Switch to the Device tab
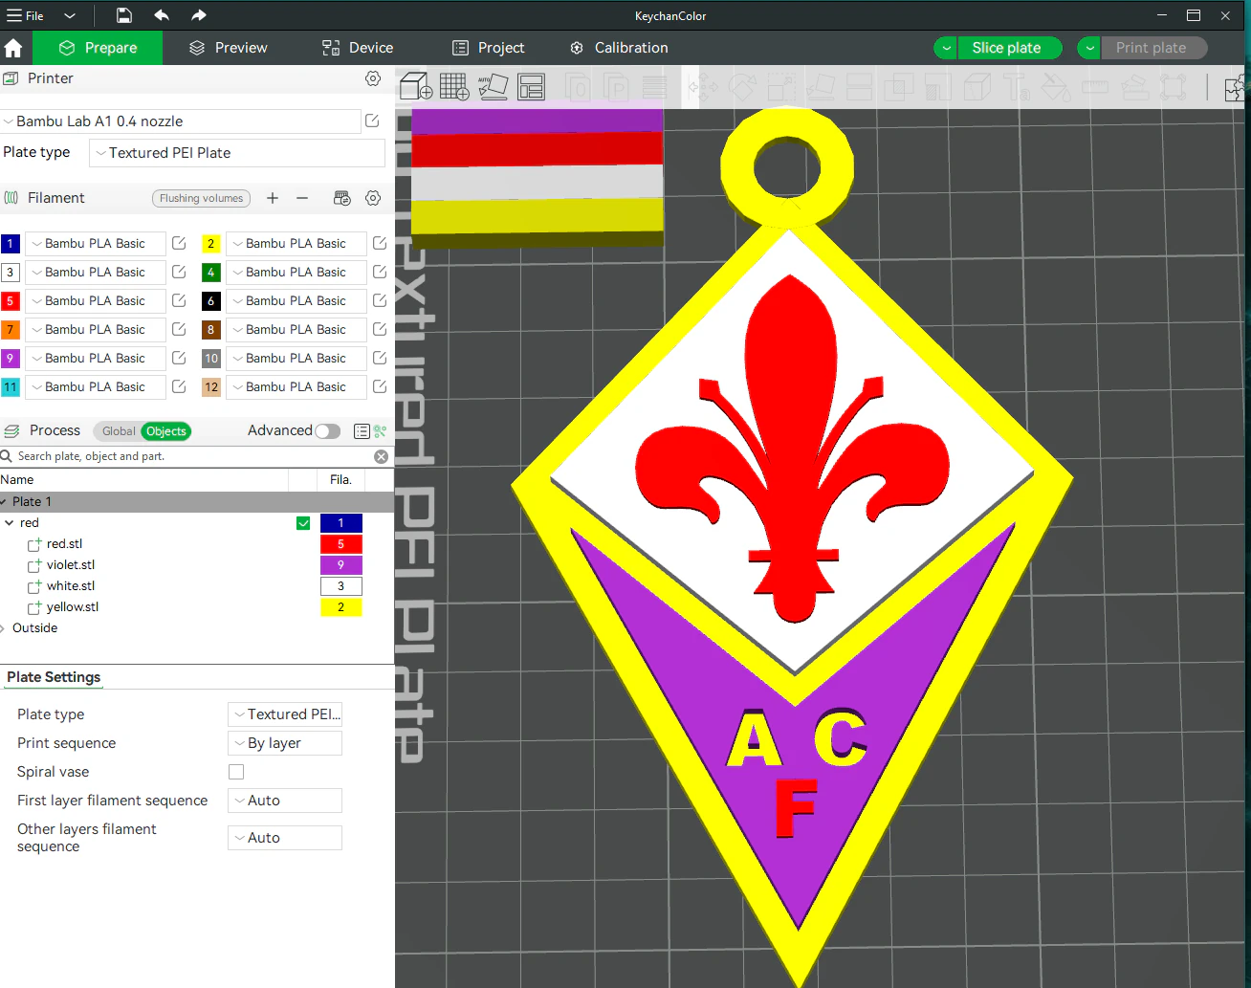1251x988 pixels. 358,48
